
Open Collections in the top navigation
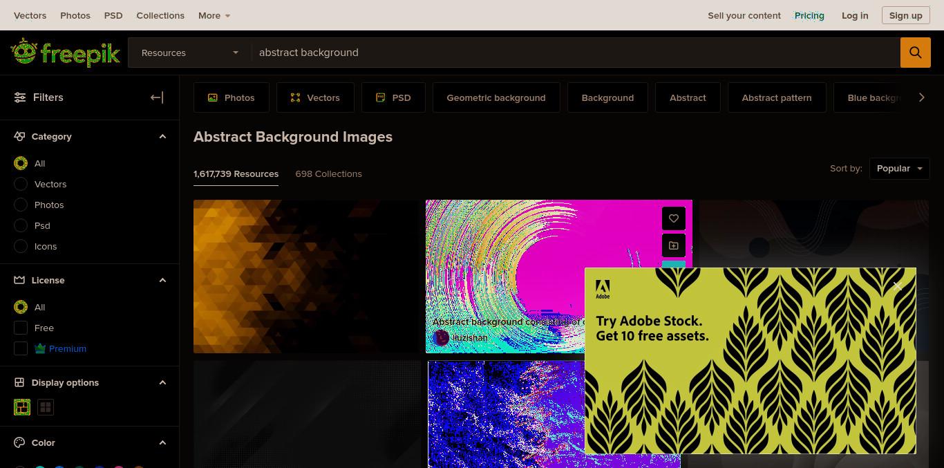160,15
